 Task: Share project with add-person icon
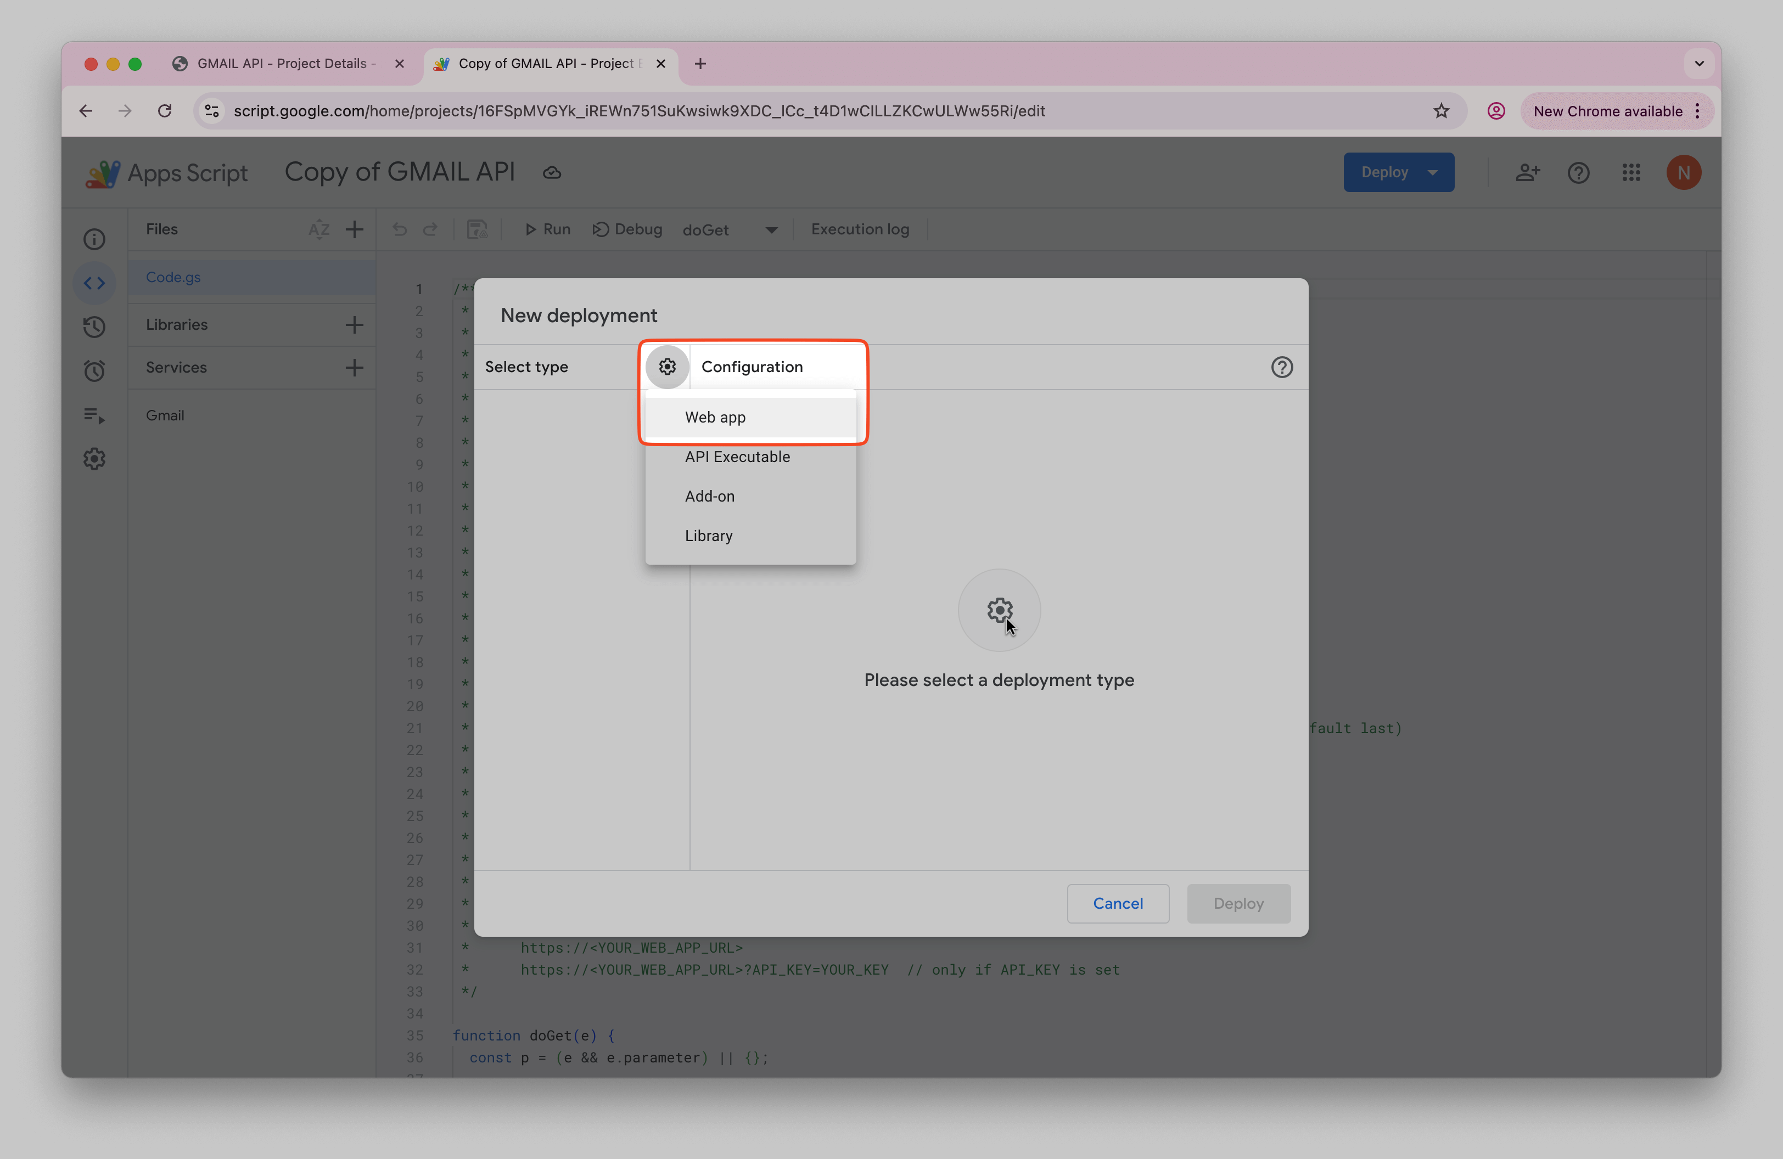tap(1527, 173)
